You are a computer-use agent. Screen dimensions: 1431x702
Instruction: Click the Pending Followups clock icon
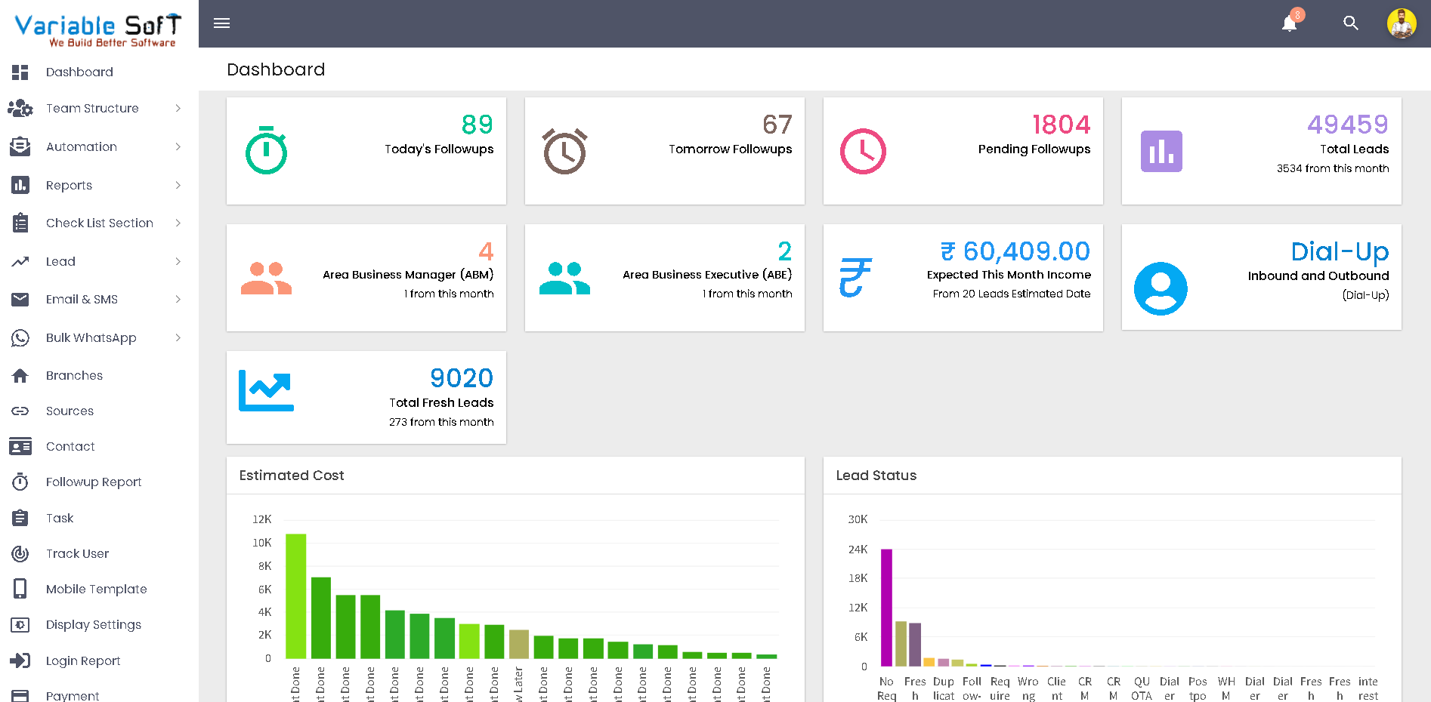pos(863,151)
